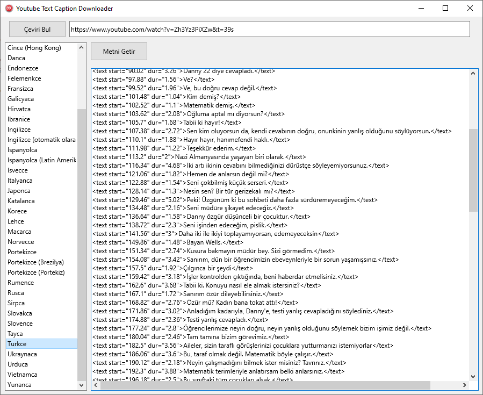Pick Hirvatca in the language list
483x395 pixels.
[x=41, y=109]
